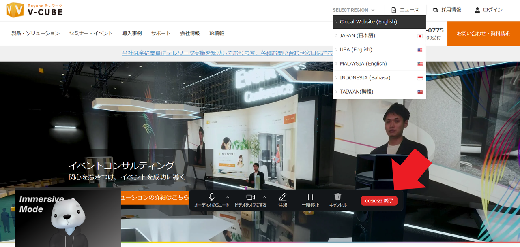Open 導入事例 menu
520x247 pixels.
pos(132,33)
